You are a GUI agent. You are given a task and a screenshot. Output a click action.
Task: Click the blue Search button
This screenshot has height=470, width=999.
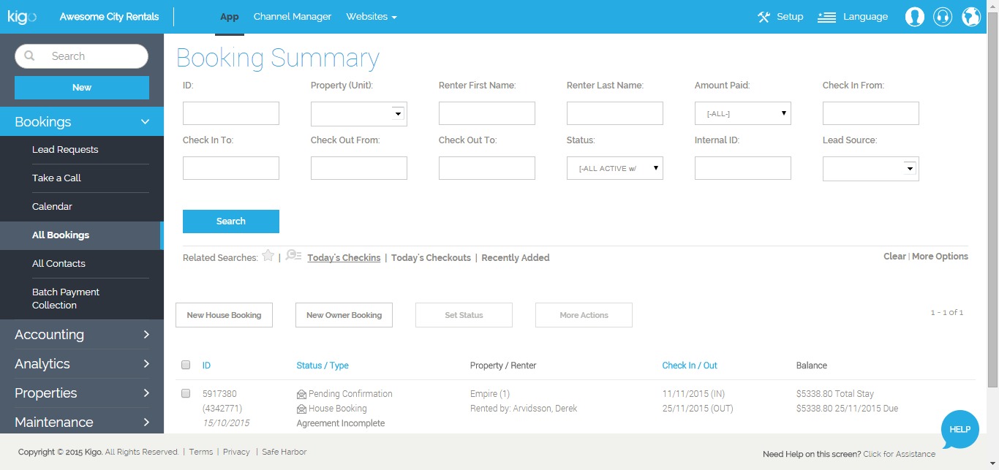(231, 221)
